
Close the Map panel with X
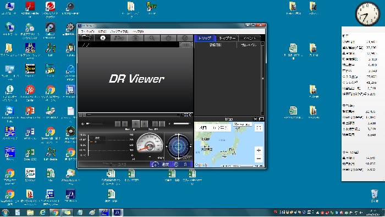(255, 119)
